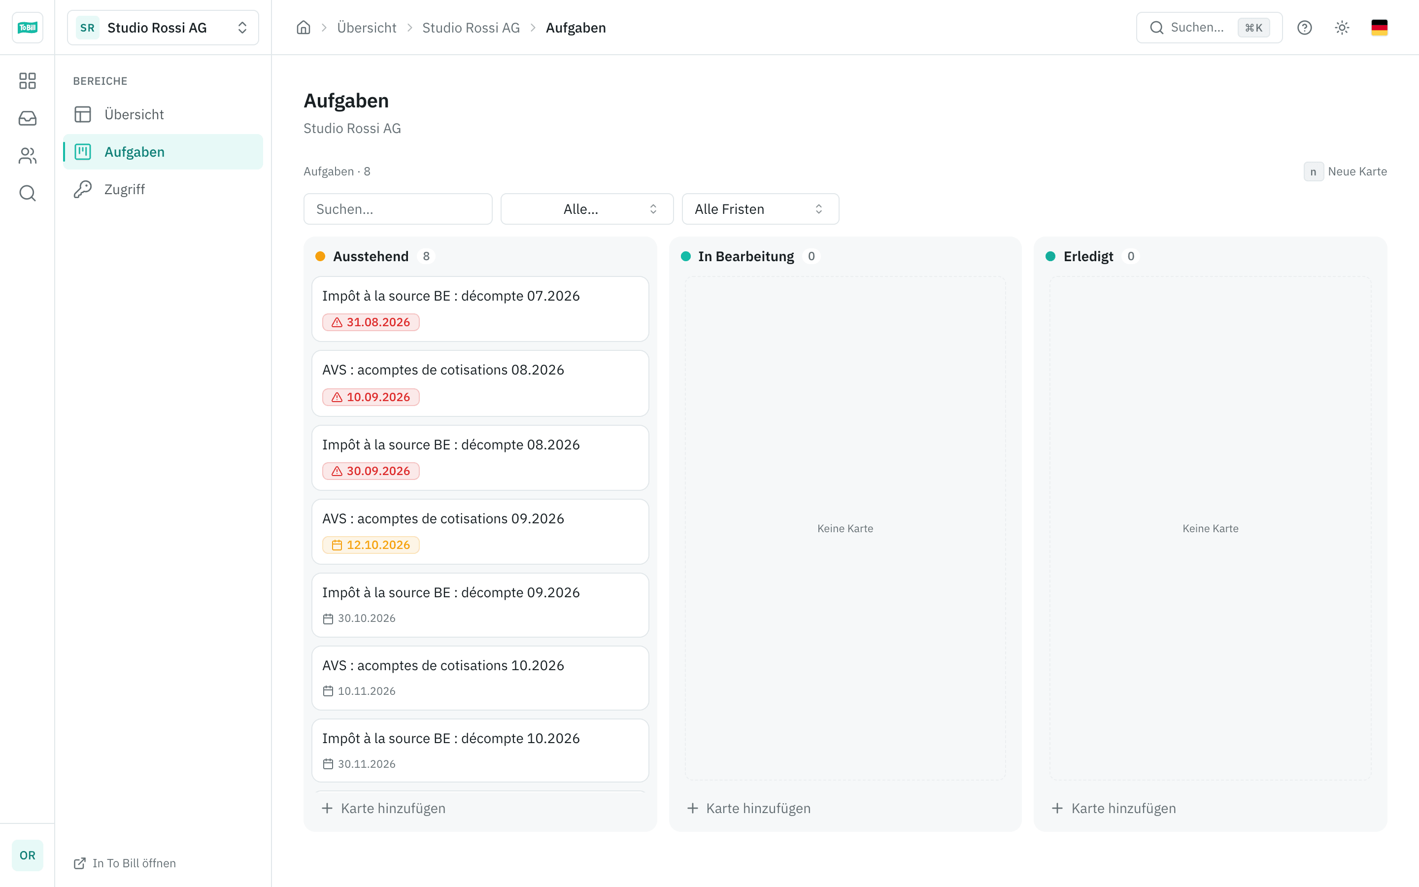This screenshot has width=1419, height=887.
Task: Open the Alle Fristen deadline dropdown
Action: pos(760,209)
